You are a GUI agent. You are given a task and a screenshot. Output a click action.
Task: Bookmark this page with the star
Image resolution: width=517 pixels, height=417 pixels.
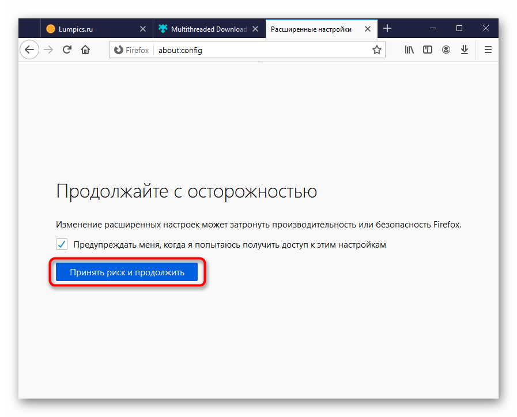tap(376, 50)
